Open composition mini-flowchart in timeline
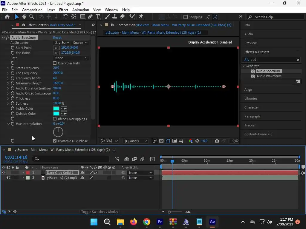This screenshot has width=306, height=229. (117, 159)
